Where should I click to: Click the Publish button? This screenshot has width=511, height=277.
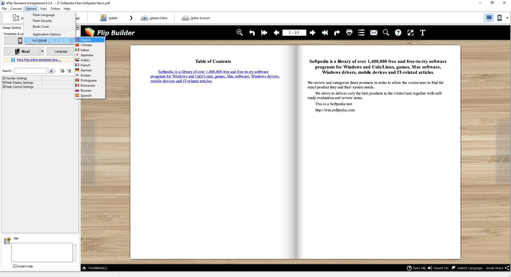click(109, 18)
